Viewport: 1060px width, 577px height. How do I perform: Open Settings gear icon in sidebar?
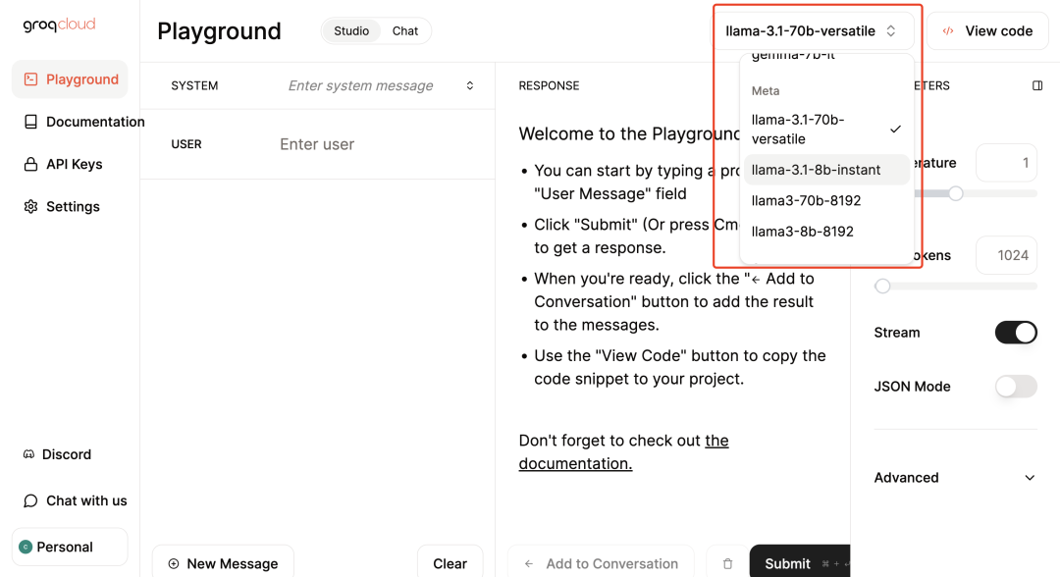point(31,207)
